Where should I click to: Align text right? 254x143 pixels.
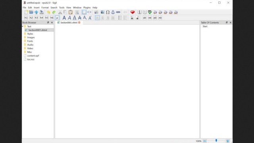click(x=108, y=18)
